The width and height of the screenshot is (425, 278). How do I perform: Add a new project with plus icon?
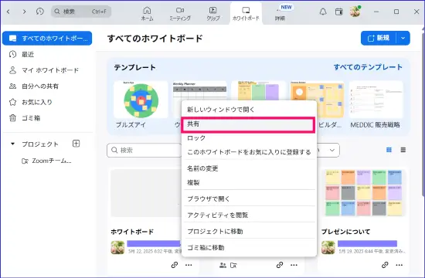pos(76,144)
